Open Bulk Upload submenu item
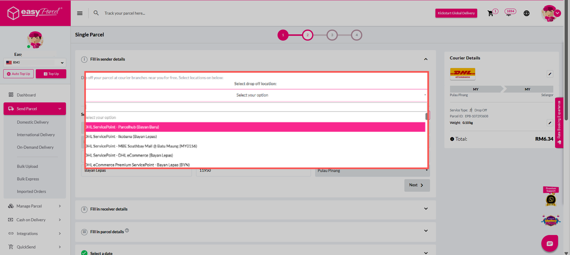Screen dimensions: 570x255 point(27,166)
